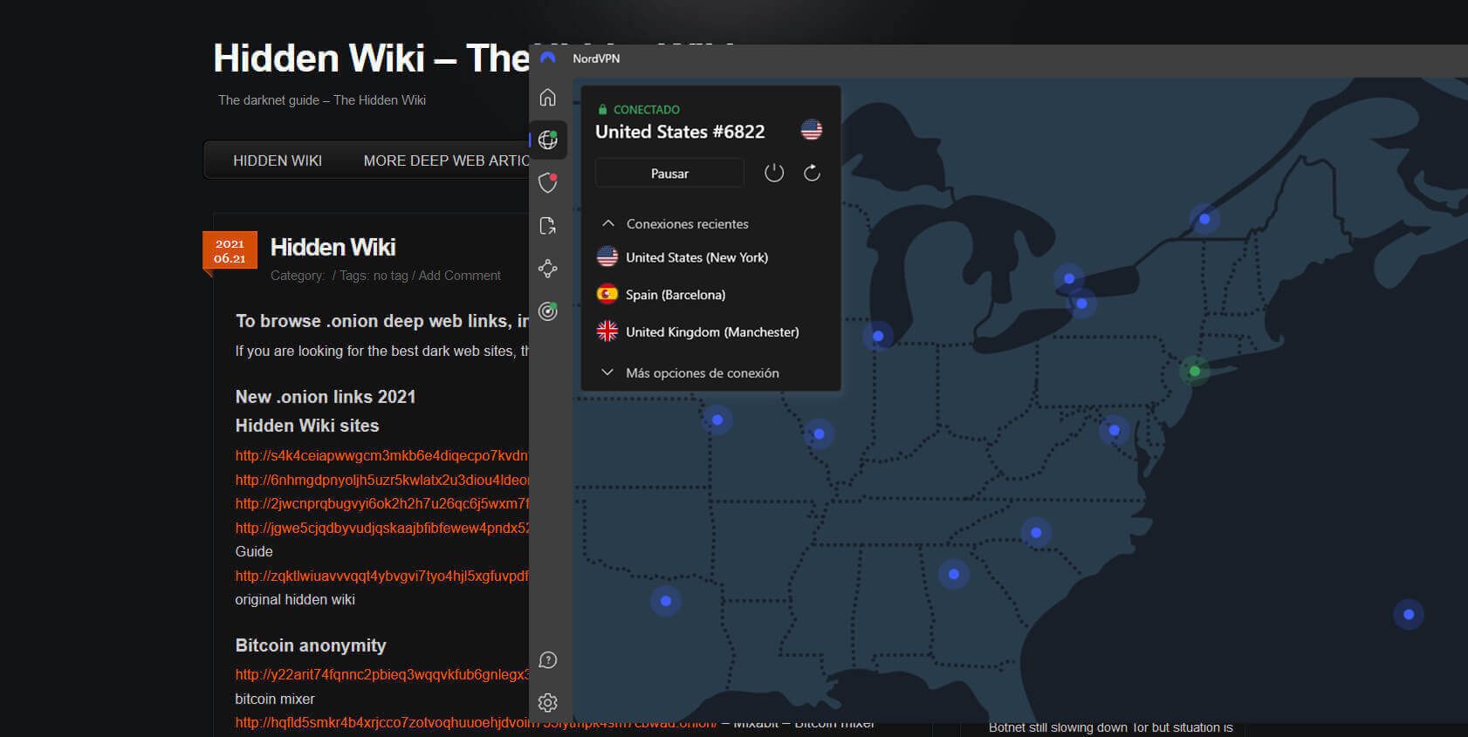Select the globe VPN connection icon
Image resolution: width=1468 pixels, height=737 pixels.
(548, 140)
